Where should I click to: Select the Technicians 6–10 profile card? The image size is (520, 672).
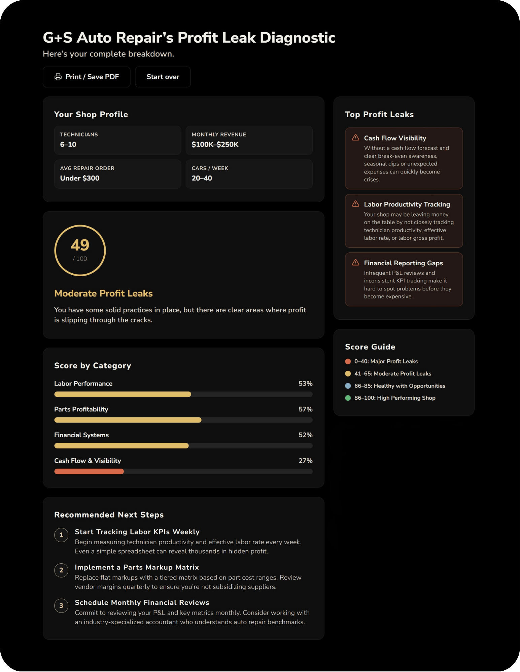(118, 140)
